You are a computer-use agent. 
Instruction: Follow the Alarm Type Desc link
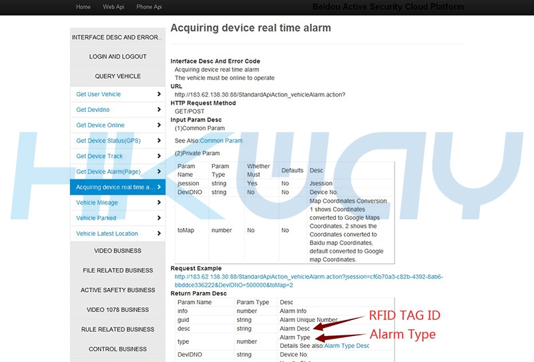[x=346, y=346]
